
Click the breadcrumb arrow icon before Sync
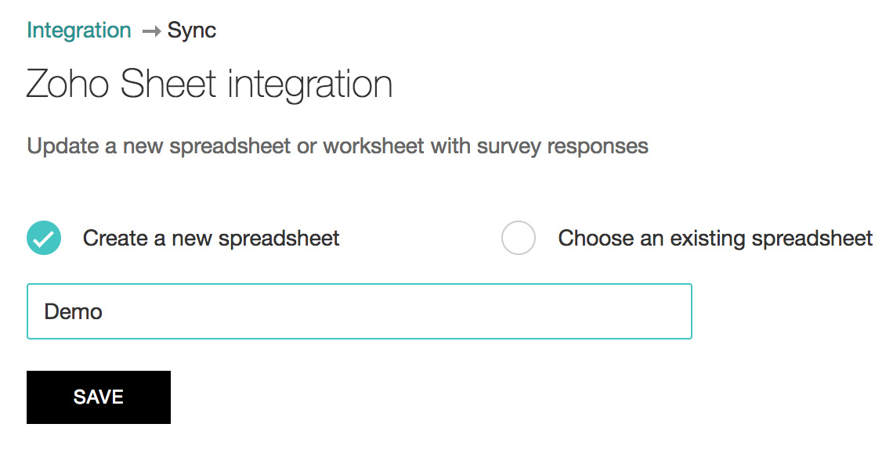coord(150,31)
